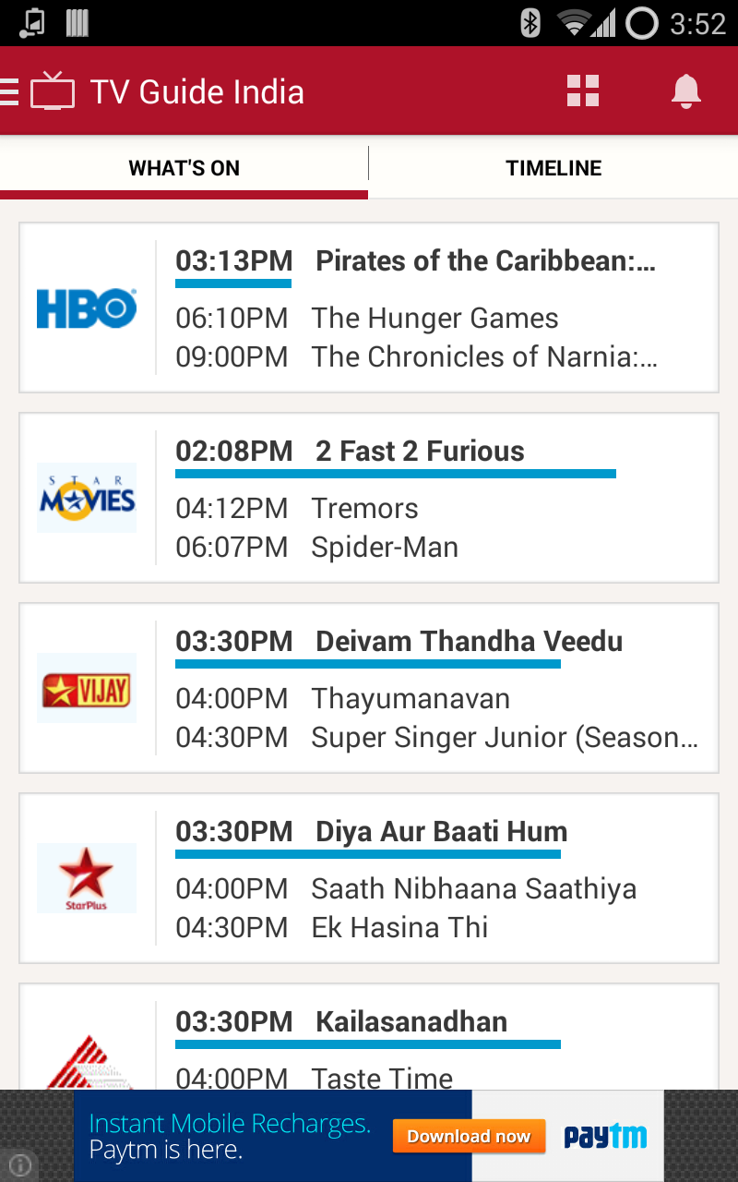
Task: Open Kailasanadhan program entry
Action: (411, 1022)
